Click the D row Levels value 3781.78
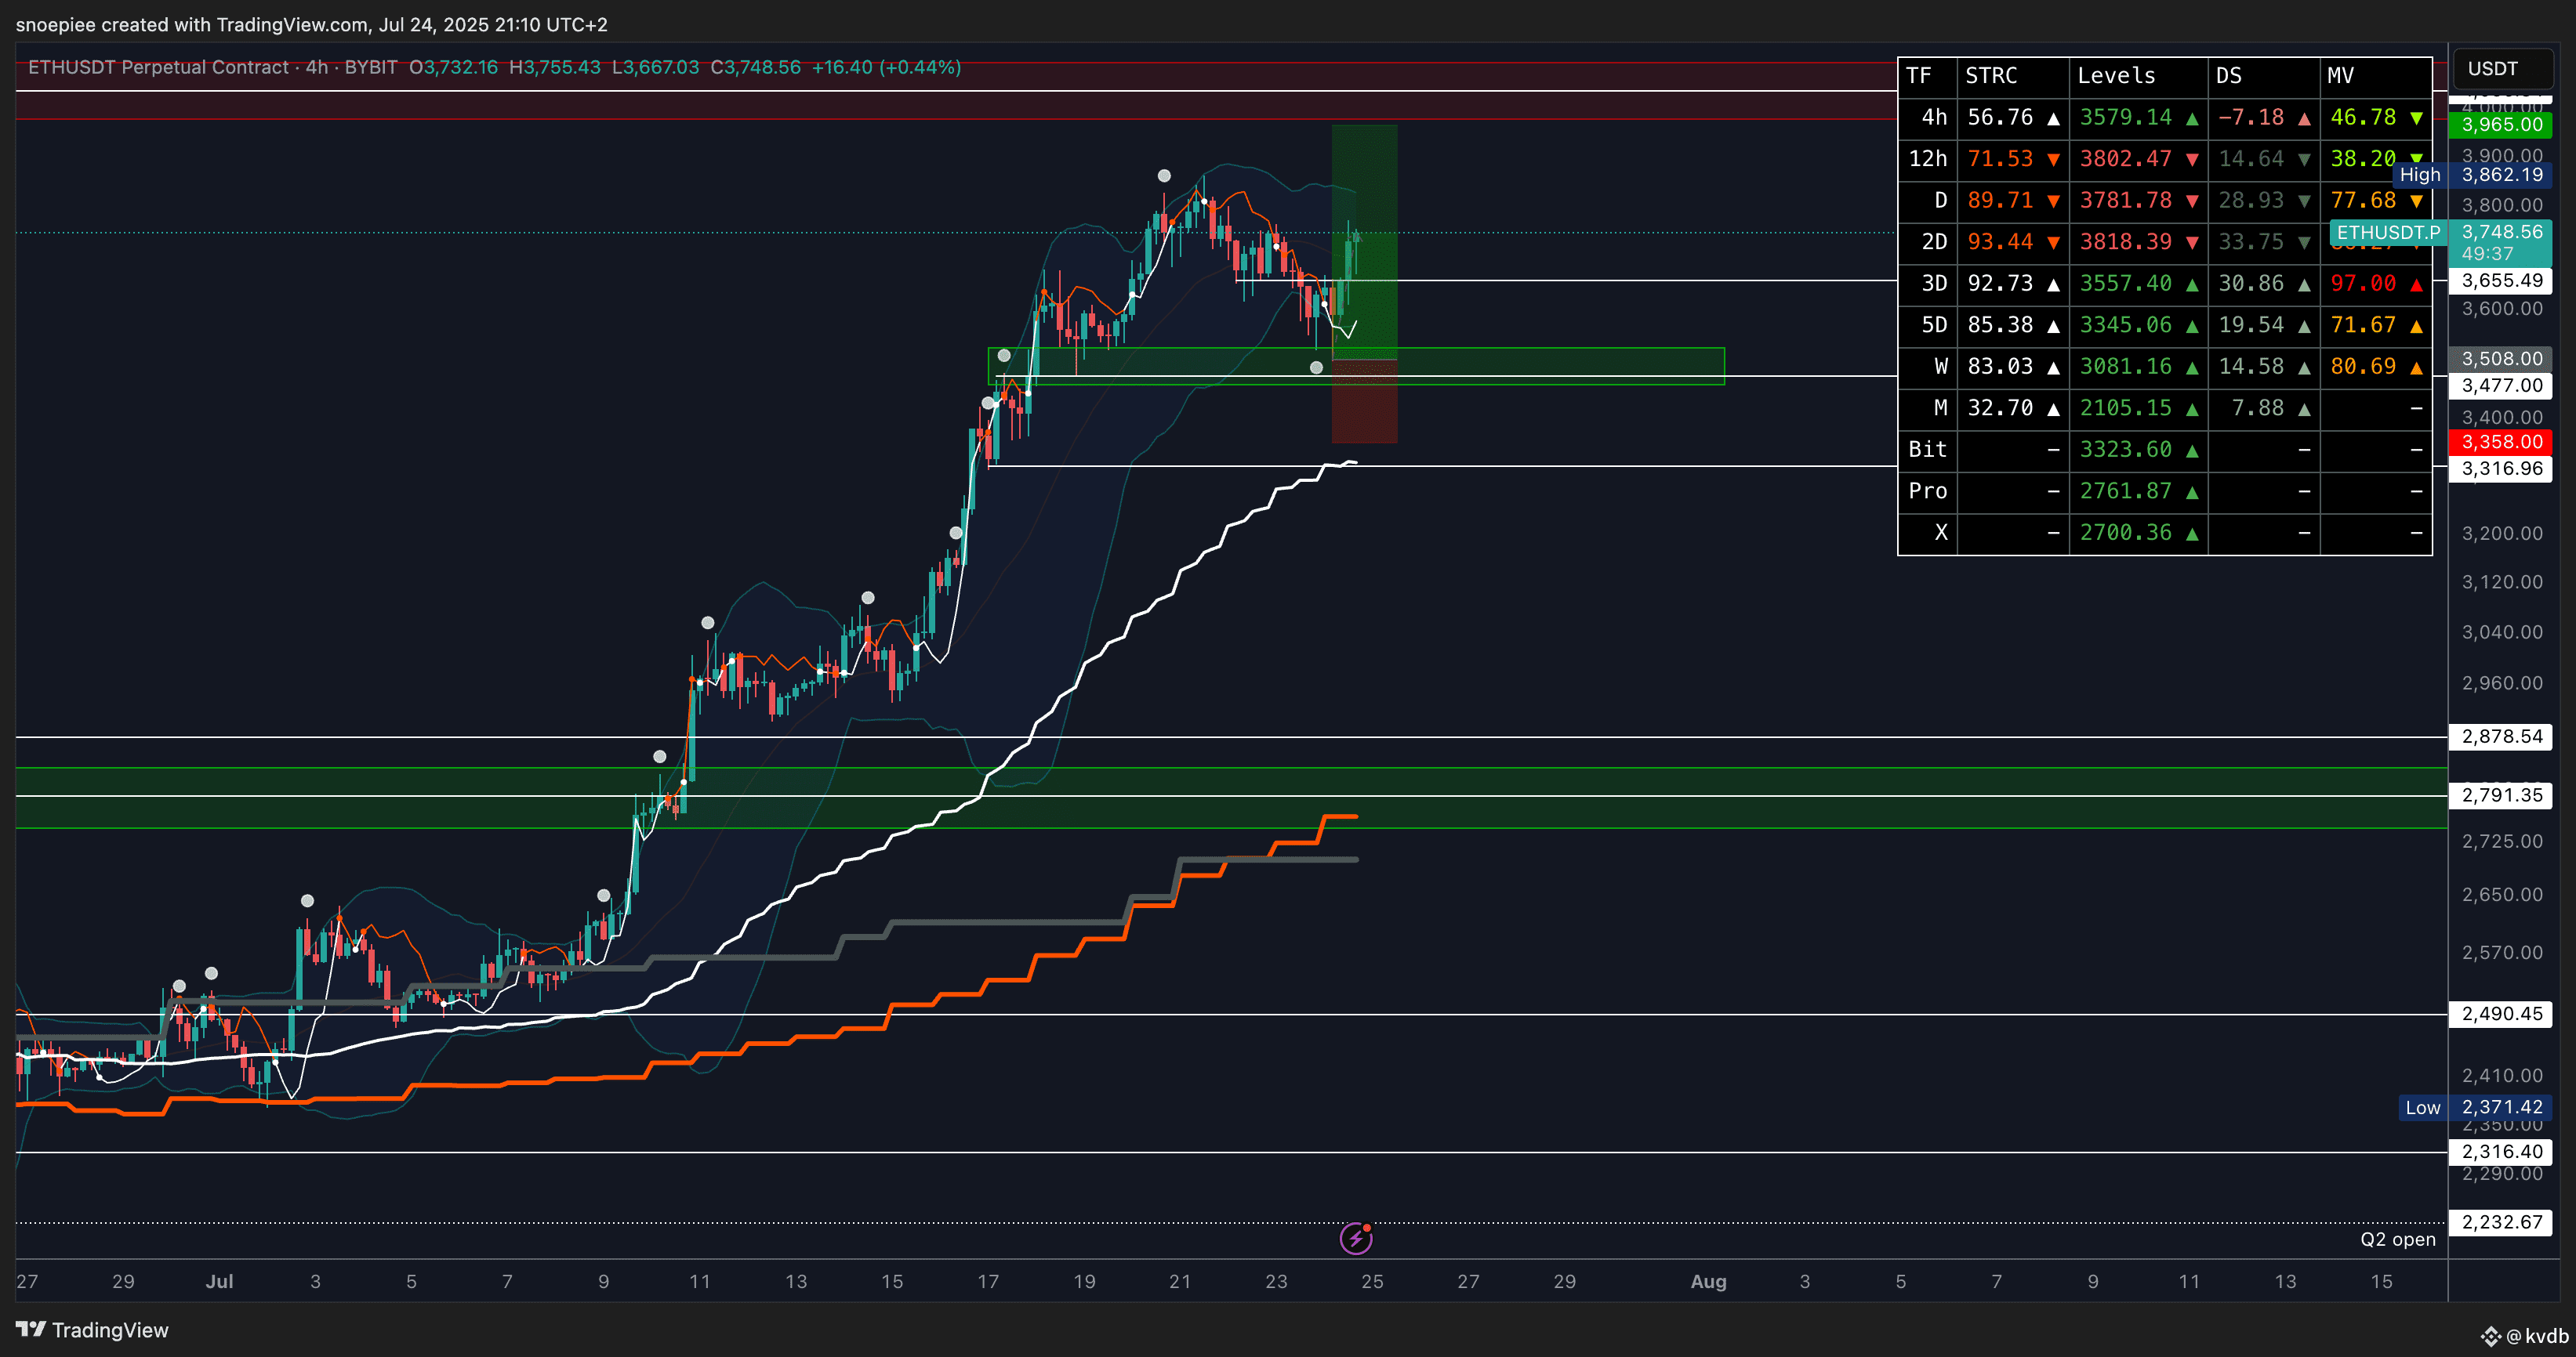 pyautogui.click(x=2126, y=201)
